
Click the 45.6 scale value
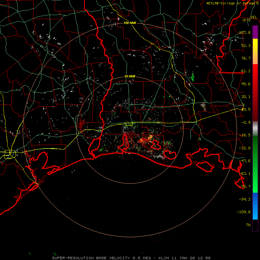246,84
